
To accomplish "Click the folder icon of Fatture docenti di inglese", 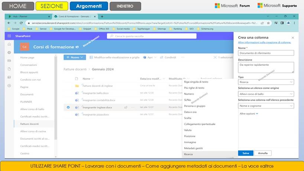I will pyautogui.click(x=77, y=86).
